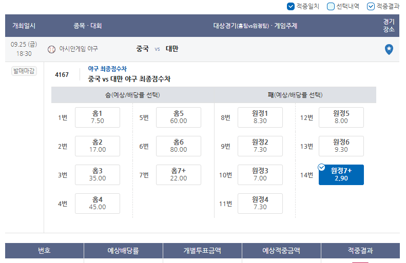The image size is (406, 263).
Task: Choose the 원정1 8.30 odds button
Action: point(260,117)
